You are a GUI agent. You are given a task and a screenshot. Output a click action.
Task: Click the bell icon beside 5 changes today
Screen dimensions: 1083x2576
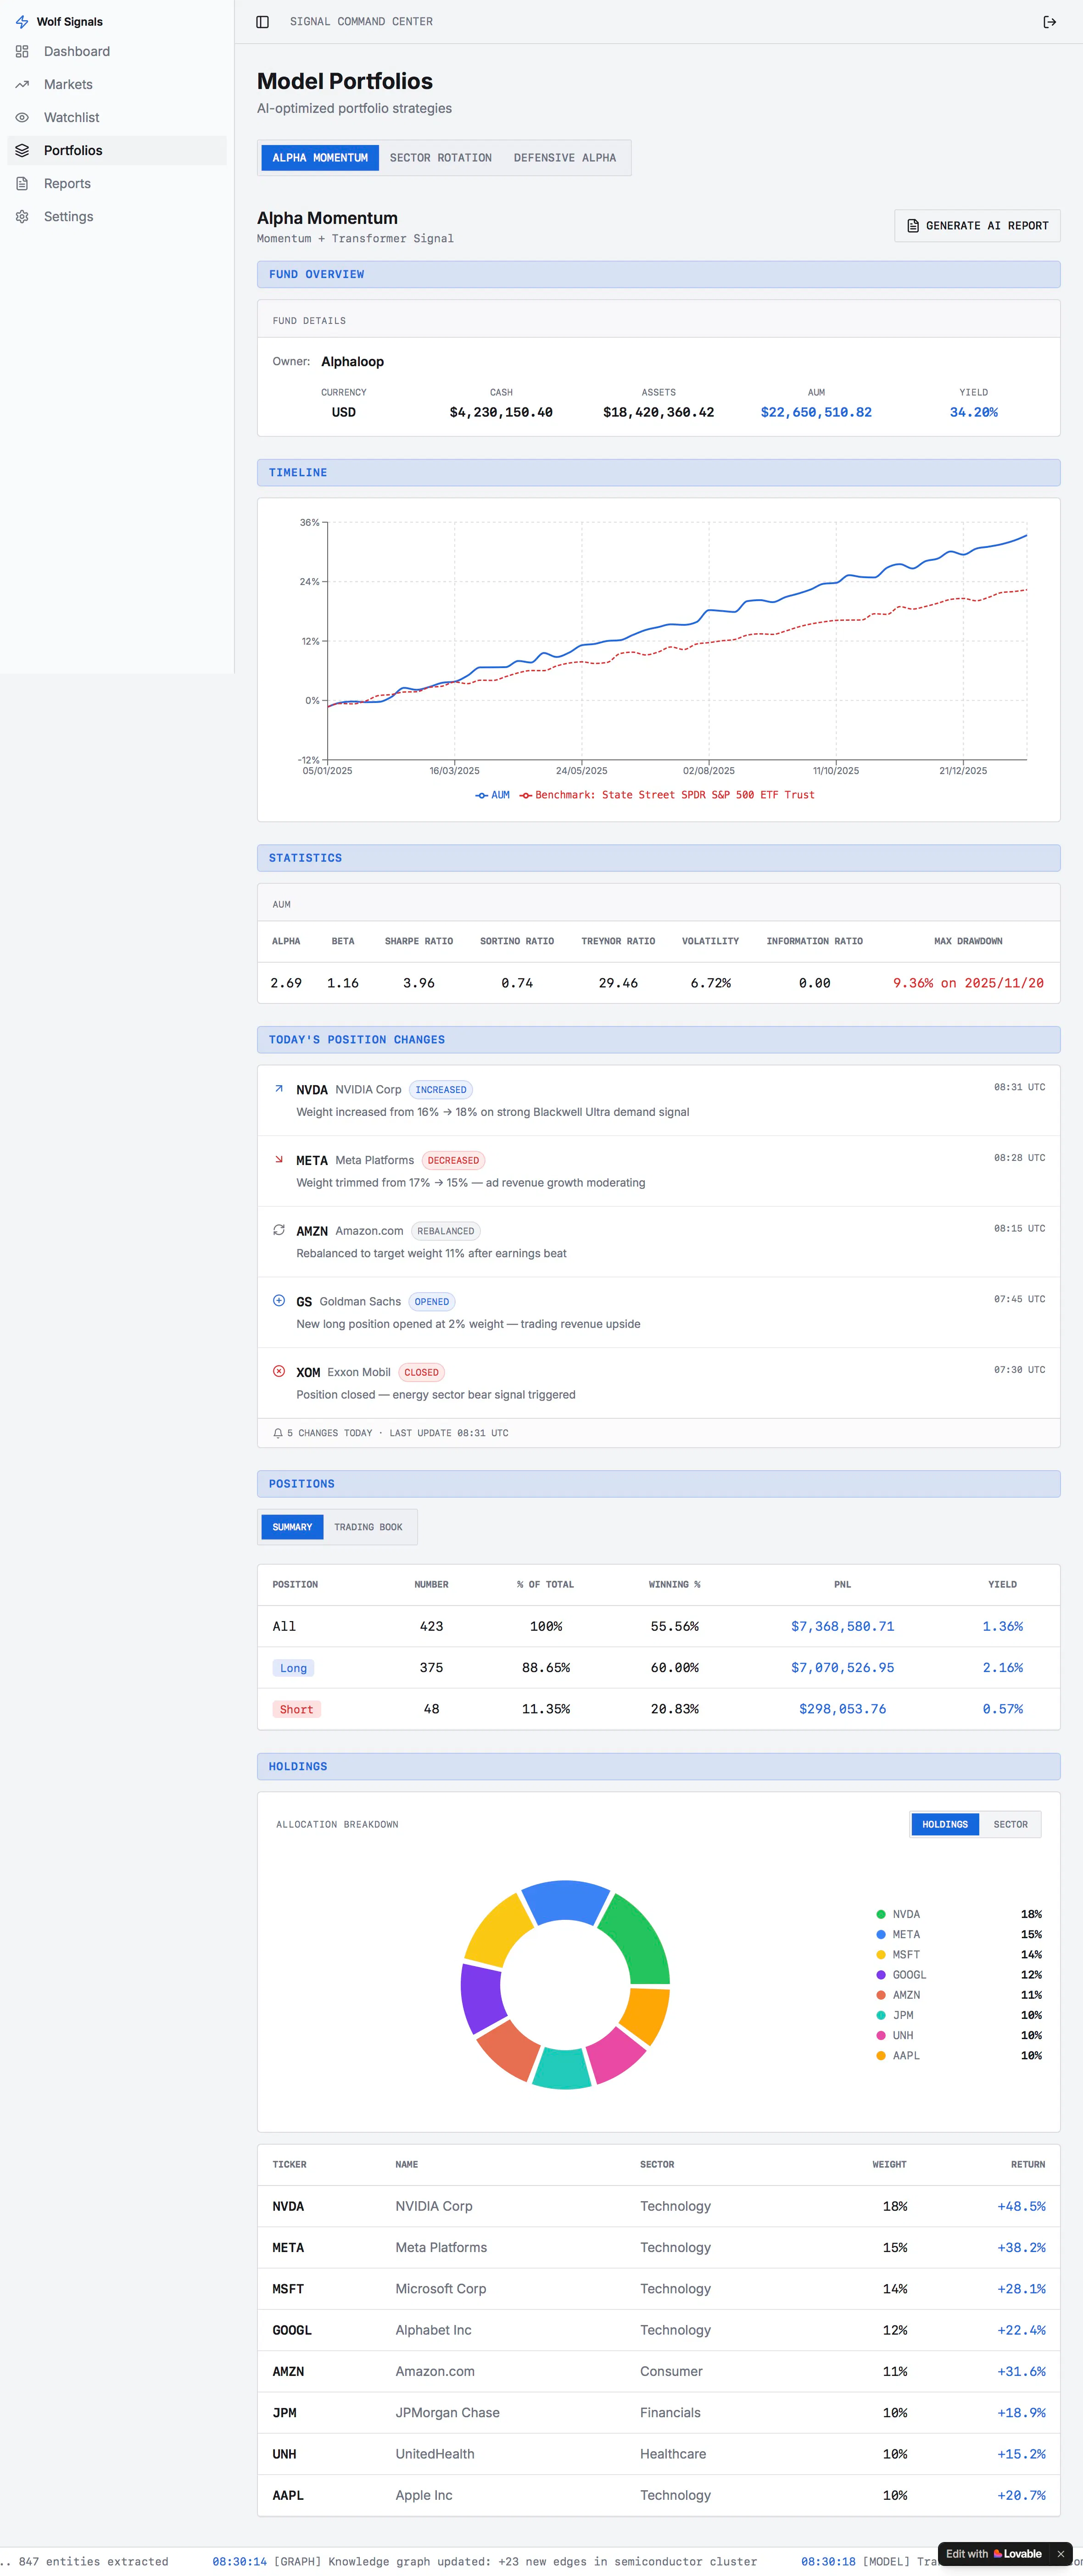click(278, 1433)
